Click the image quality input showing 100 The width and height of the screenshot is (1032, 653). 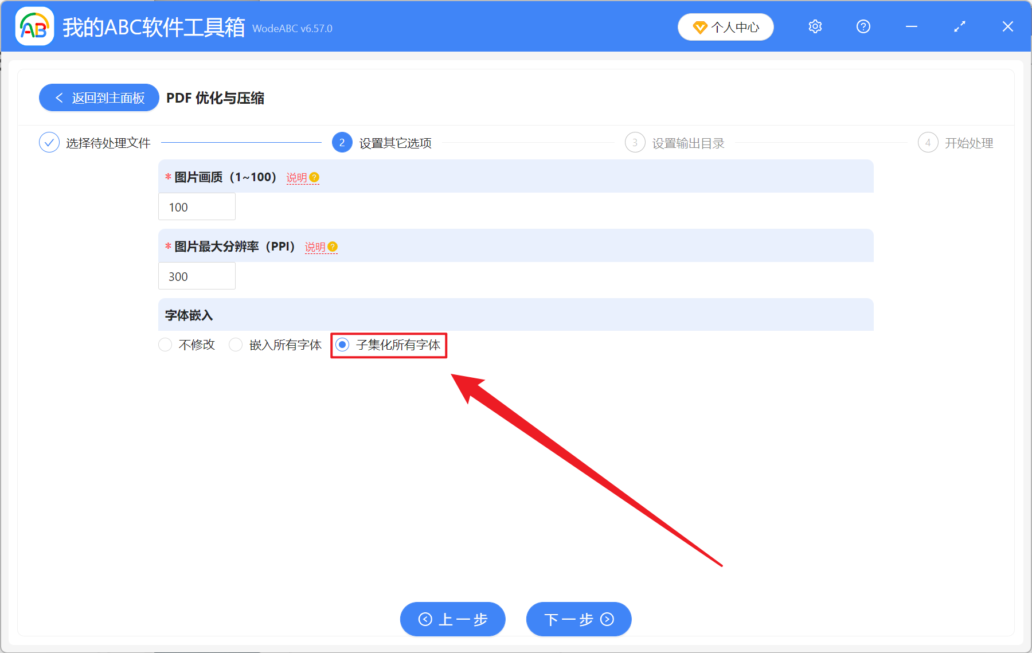197,206
